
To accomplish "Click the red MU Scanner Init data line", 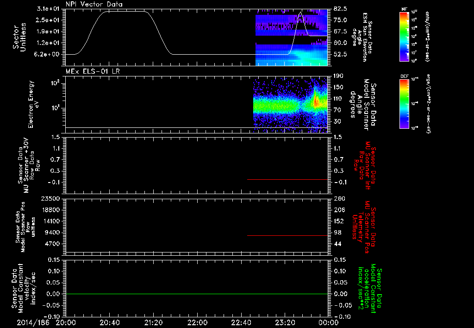I will (x=287, y=179).
